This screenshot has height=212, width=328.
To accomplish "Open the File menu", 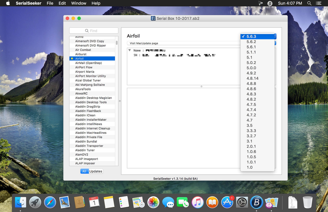I will pos(50,3).
